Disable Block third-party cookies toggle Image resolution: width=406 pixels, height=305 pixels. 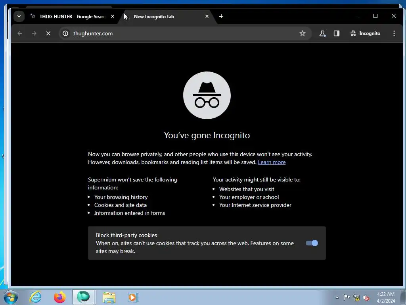pos(312,243)
